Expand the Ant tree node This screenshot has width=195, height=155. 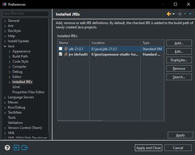[5, 26]
